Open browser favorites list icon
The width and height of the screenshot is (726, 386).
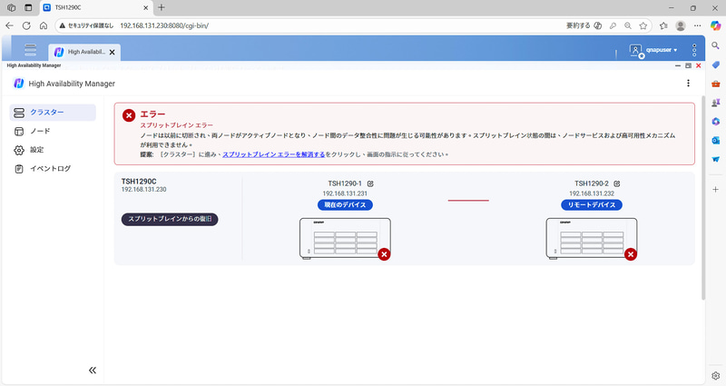click(663, 25)
